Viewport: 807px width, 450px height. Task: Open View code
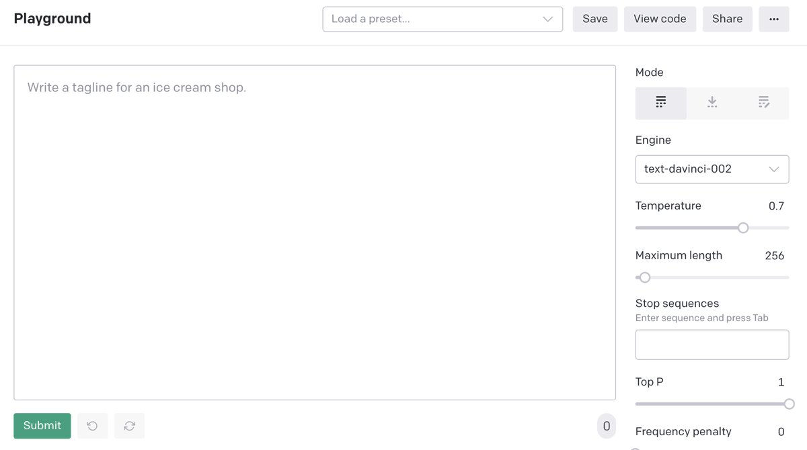point(660,19)
